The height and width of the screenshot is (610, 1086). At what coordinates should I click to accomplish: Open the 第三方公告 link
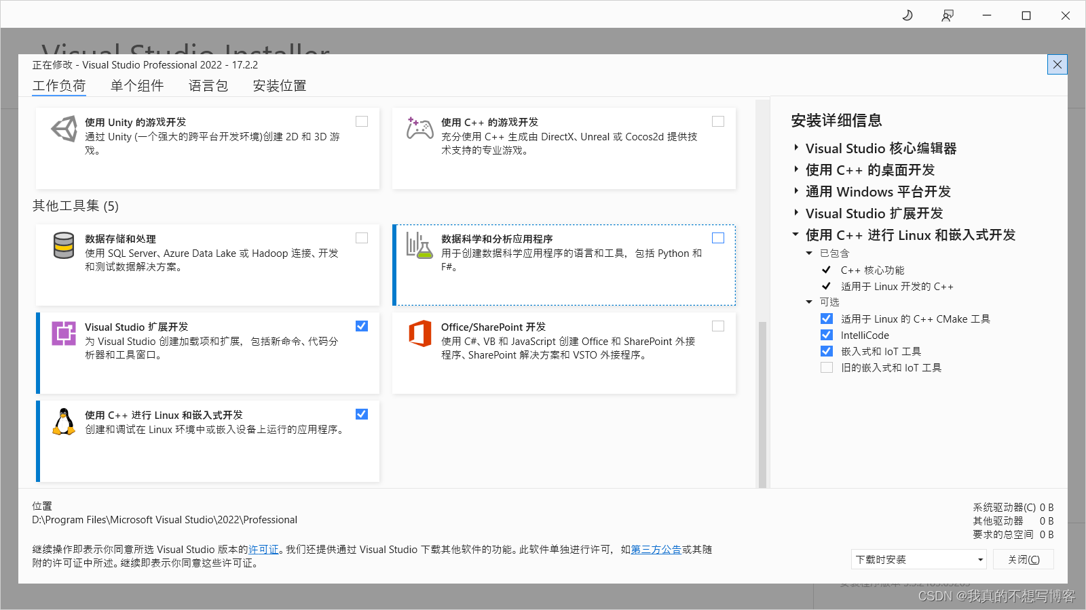tap(656, 550)
